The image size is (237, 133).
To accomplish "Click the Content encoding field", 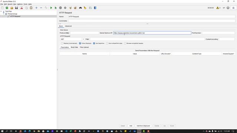I will [x=227, y=39].
